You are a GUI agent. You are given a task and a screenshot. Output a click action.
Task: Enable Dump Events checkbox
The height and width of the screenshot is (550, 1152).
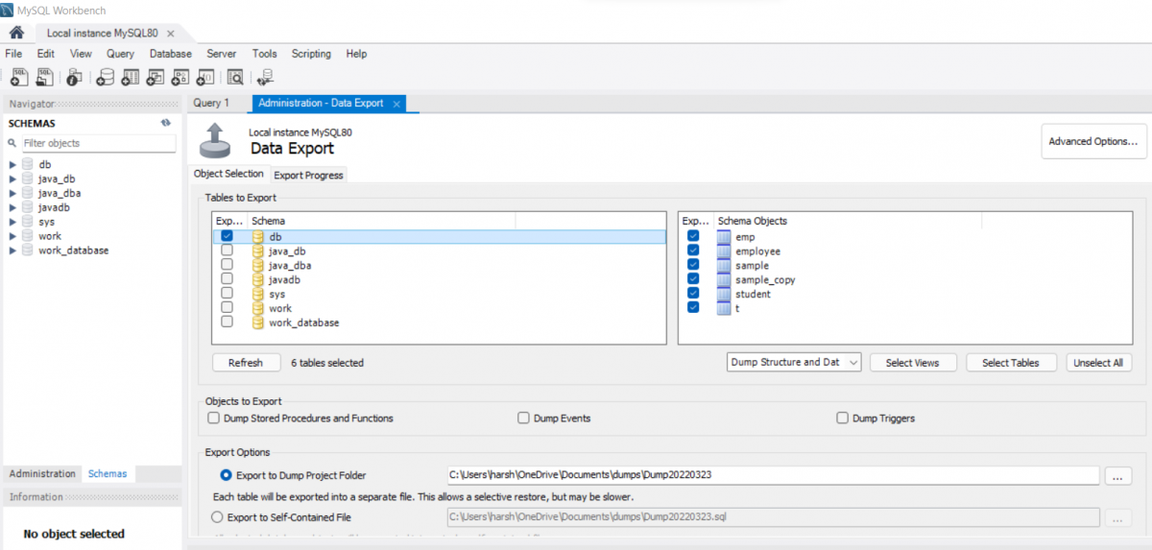(524, 418)
